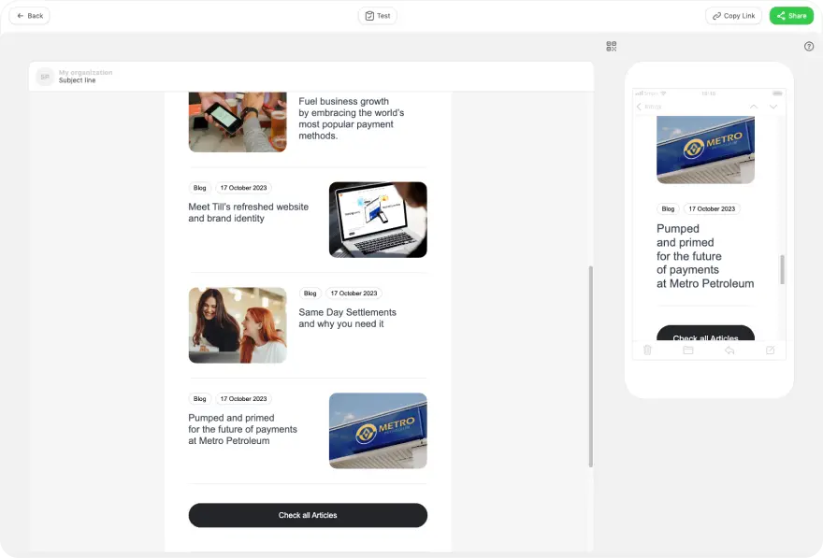
Task: Click the Blog tag above Meet Till's
Action: (x=199, y=188)
